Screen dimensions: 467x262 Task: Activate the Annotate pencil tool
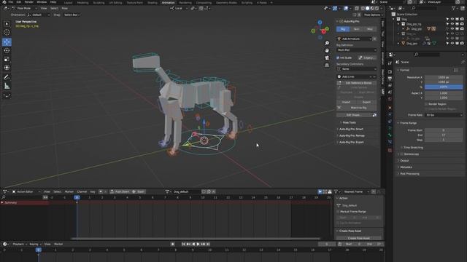pos(7,77)
